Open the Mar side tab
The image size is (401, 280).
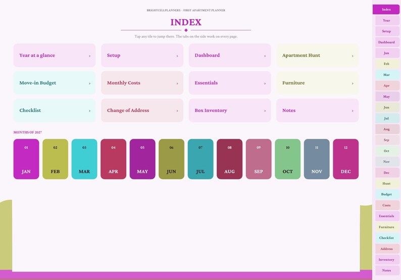point(387,75)
